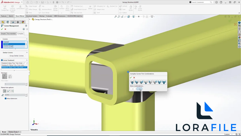Select the Planar Trim trim type icon
The image size is (241, 136).
[5, 76]
